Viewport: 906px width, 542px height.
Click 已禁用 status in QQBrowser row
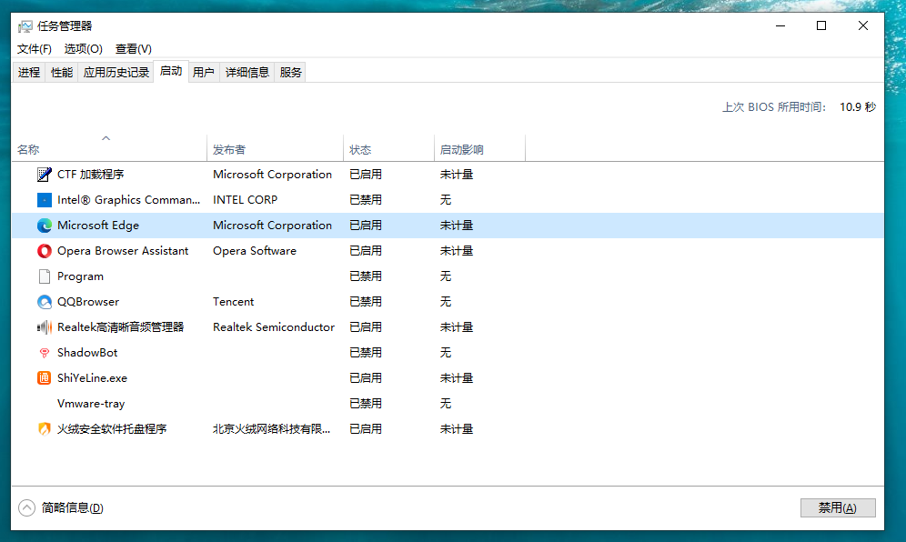coord(365,302)
